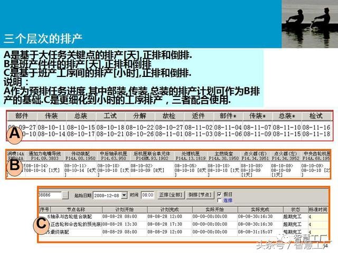This screenshot has width=338, height=253.
Task: Click the 总装 column header in table A
Action: [x=81, y=116]
